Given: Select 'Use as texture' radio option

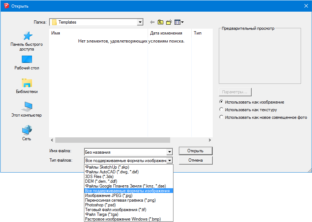Looking at the screenshot, I should click(x=221, y=109).
